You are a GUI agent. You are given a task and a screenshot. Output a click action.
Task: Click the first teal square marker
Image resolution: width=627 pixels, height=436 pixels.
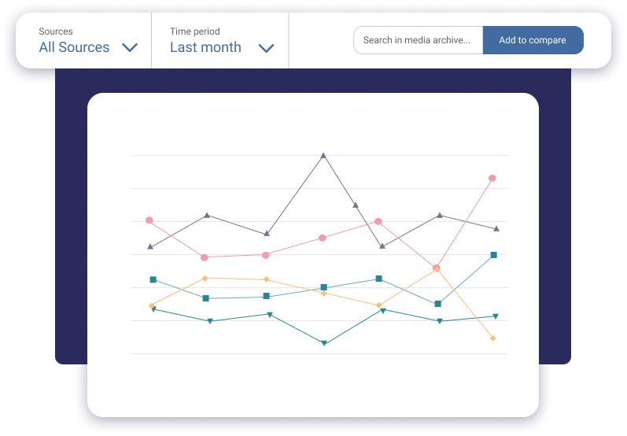(153, 279)
